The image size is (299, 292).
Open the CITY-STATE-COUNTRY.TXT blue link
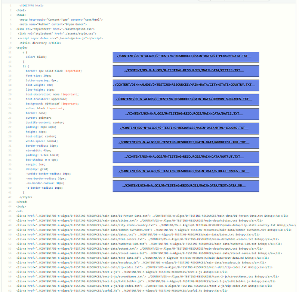click(x=184, y=85)
